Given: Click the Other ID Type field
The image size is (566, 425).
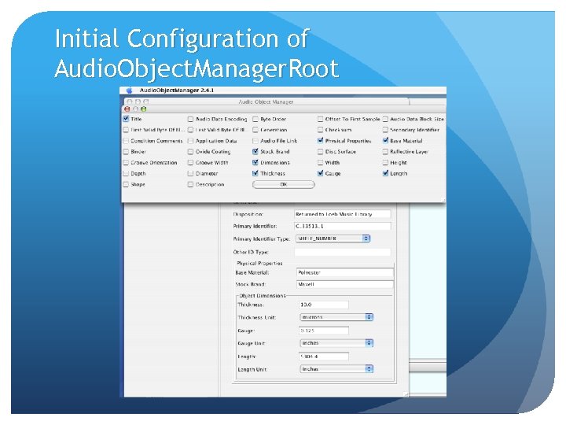Looking at the screenshot, I should point(342,252).
